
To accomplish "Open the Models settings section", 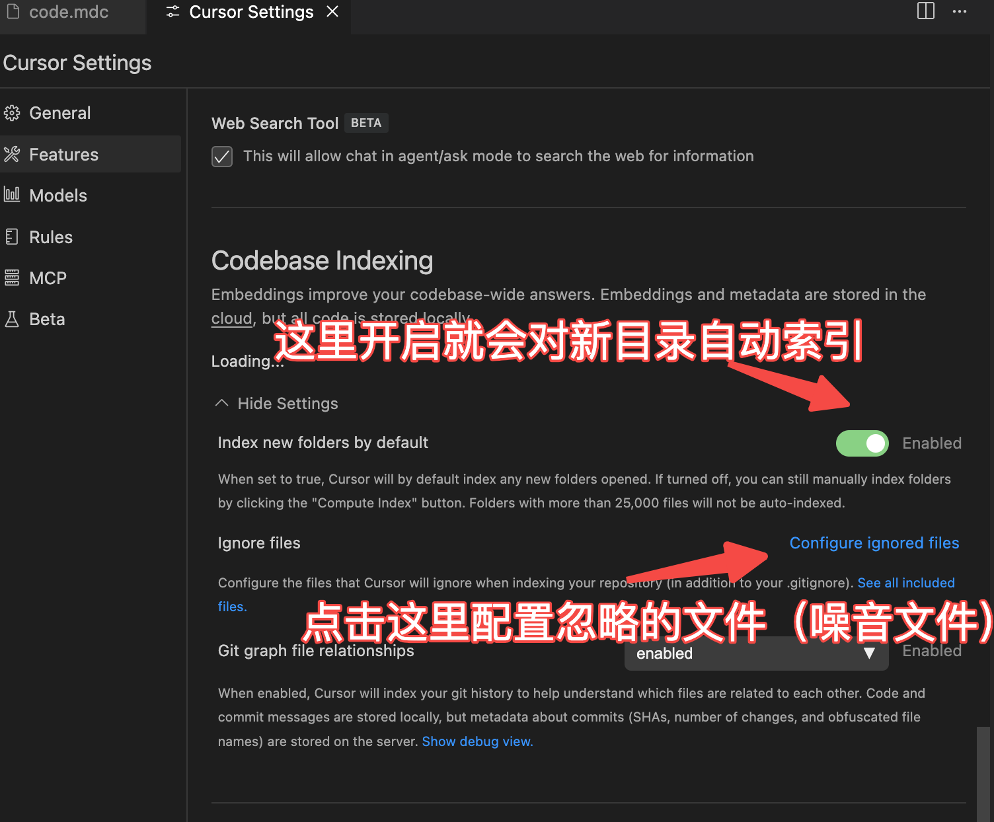I will [91, 196].
